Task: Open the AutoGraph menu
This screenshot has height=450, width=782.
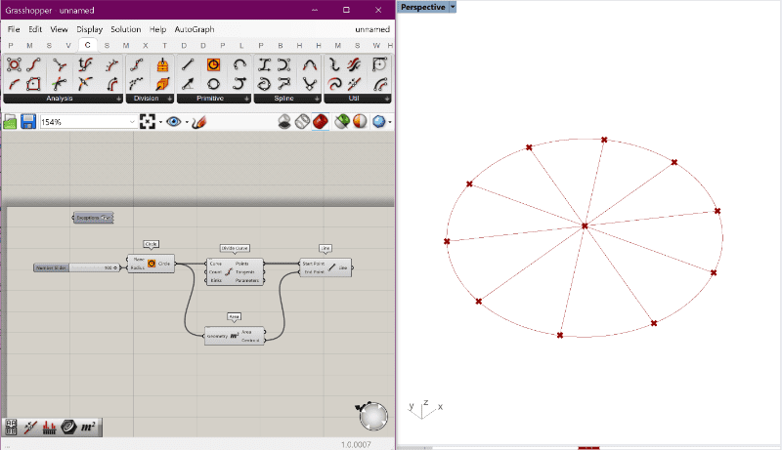Action: pos(195,29)
